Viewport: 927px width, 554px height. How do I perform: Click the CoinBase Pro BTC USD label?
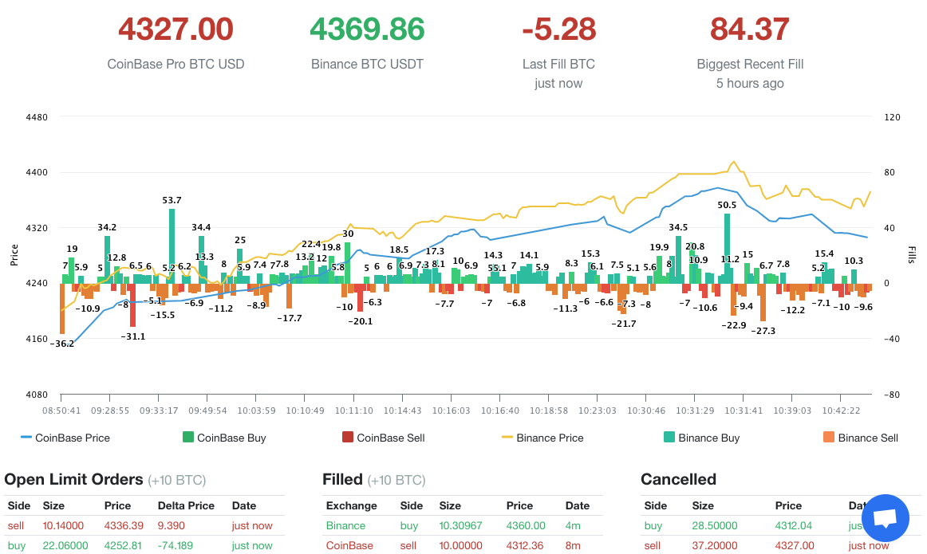176,64
